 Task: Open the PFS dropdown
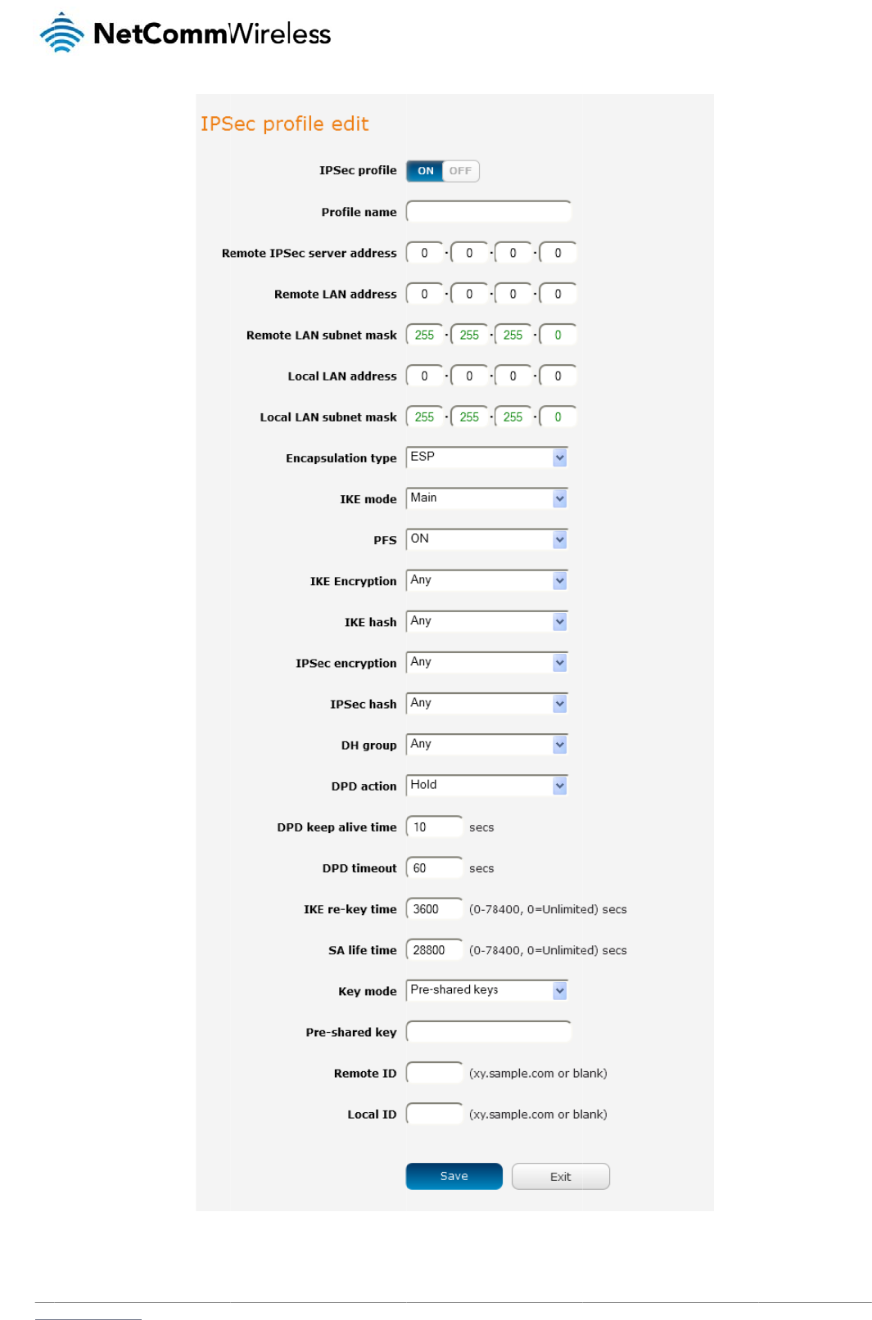(486, 539)
